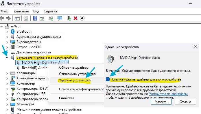Close the Удаление устройства dialog

[196, 47]
